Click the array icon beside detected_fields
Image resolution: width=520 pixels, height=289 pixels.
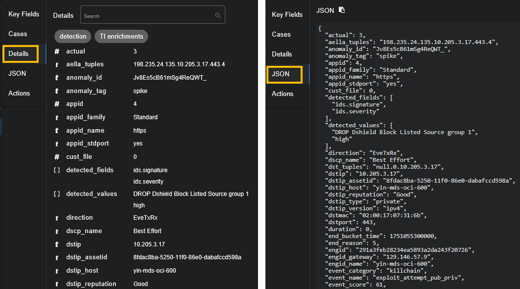pyautogui.click(x=57, y=170)
